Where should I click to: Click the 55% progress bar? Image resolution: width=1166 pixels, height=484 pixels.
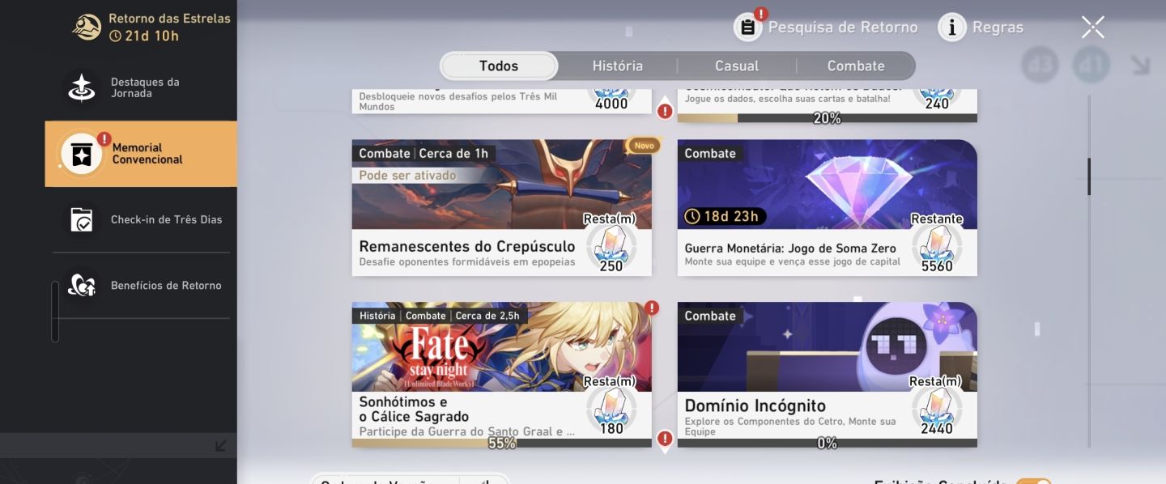[502, 443]
